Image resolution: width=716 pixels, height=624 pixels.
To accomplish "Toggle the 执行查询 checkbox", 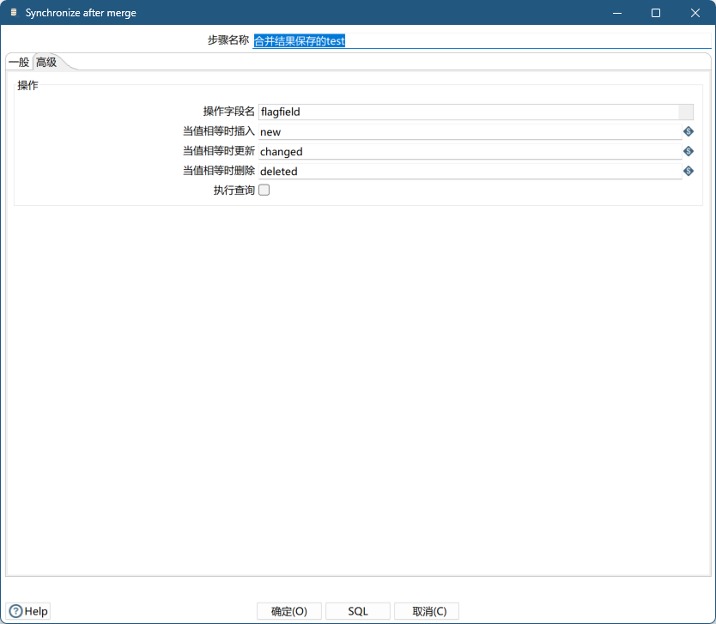I will pyautogui.click(x=264, y=191).
